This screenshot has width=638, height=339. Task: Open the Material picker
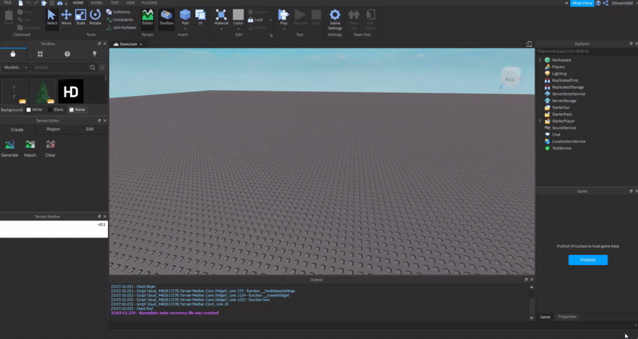click(x=221, y=17)
